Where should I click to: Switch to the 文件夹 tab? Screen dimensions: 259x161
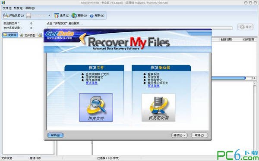point(10,35)
